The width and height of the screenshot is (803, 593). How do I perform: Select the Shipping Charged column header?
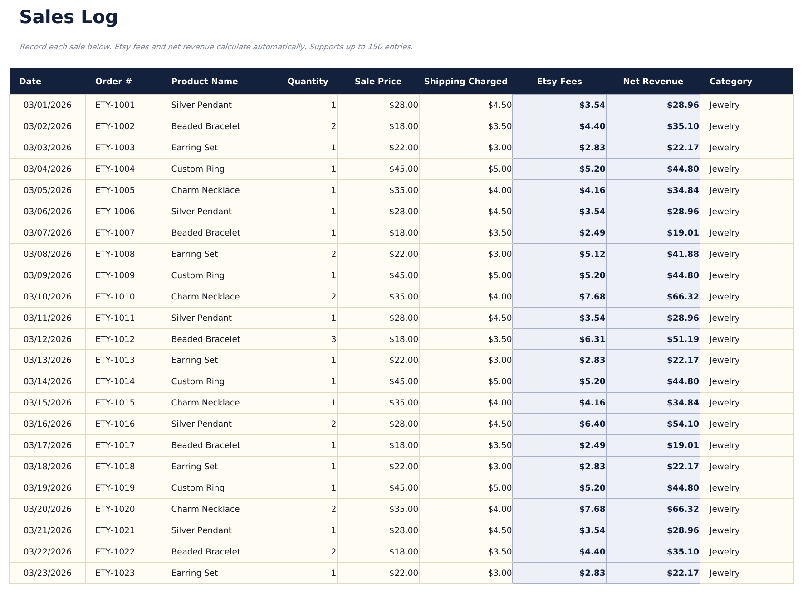(x=466, y=81)
